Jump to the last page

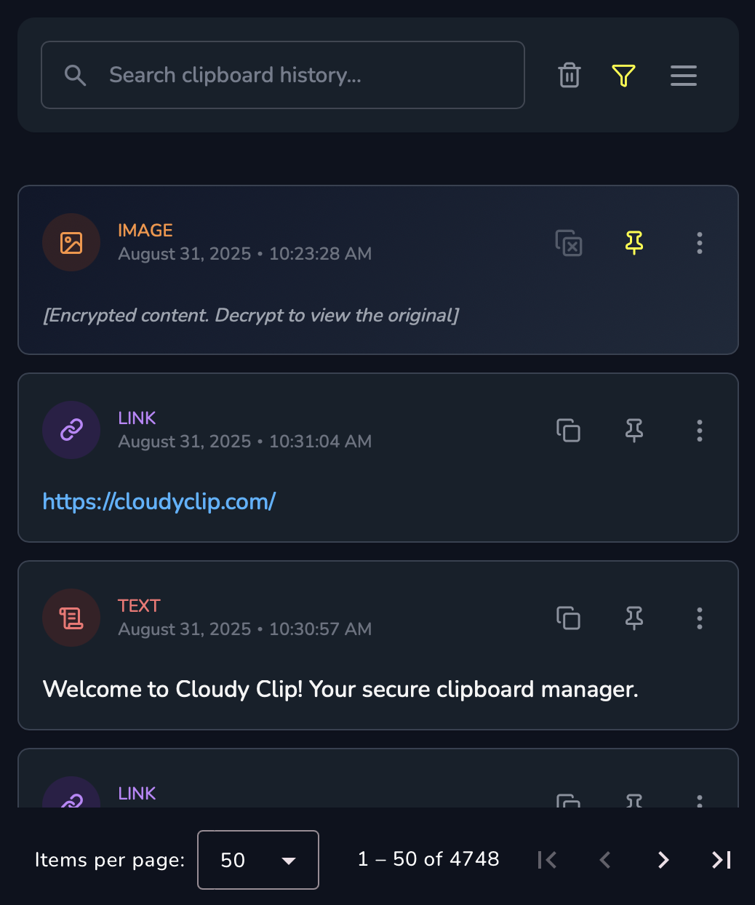click(x=721, y=860)
